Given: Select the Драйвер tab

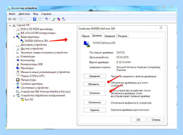Looking at the screenshot, I should 97,36.
